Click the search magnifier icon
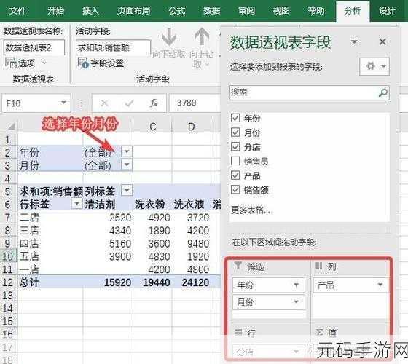Image resolution: width=408 pixels, height=364 pixels. click(x=382, y=92)
